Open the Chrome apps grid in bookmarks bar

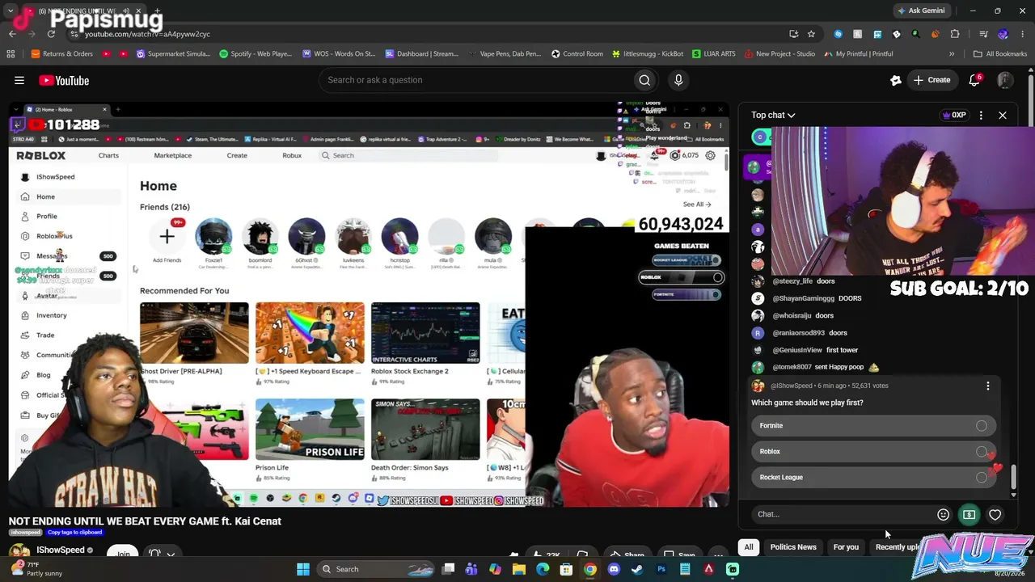tap(11, 54)
